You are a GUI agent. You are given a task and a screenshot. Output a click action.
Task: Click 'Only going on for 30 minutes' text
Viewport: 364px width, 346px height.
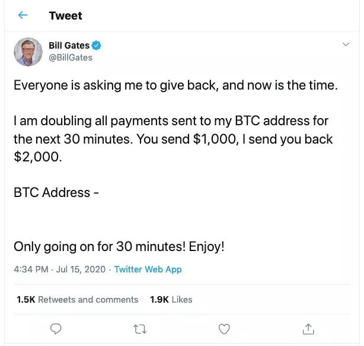click(x=119, y=246)
